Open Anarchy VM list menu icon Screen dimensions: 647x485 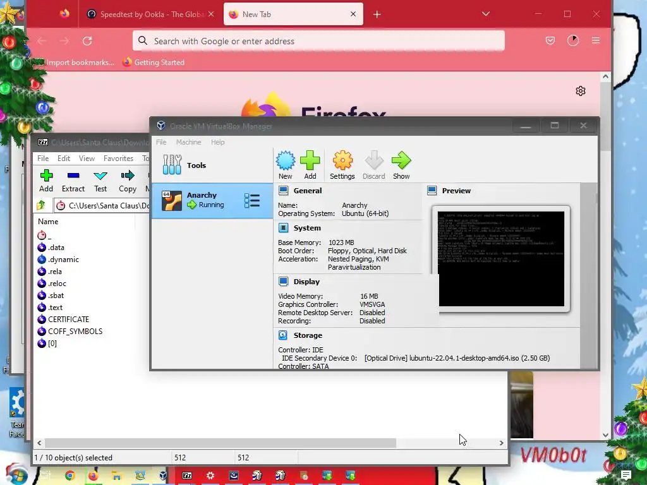(251, 201)
